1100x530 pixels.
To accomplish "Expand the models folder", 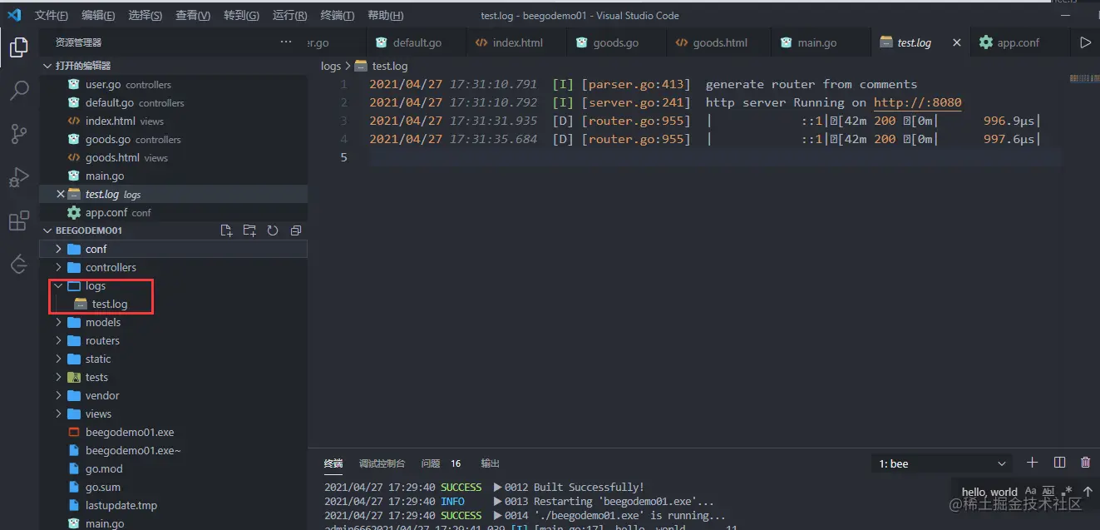I will 58,322.
